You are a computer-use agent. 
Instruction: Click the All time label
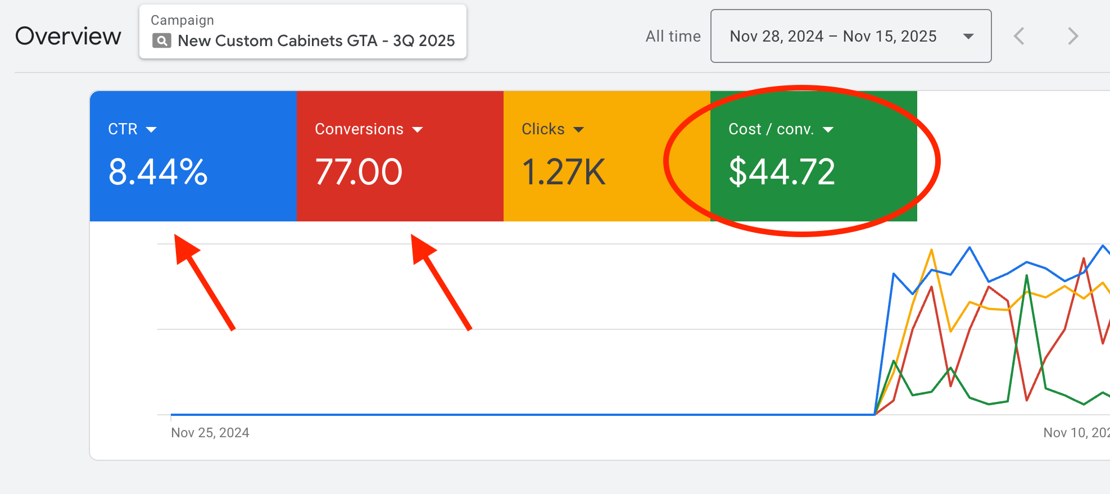tap(673, 37)
